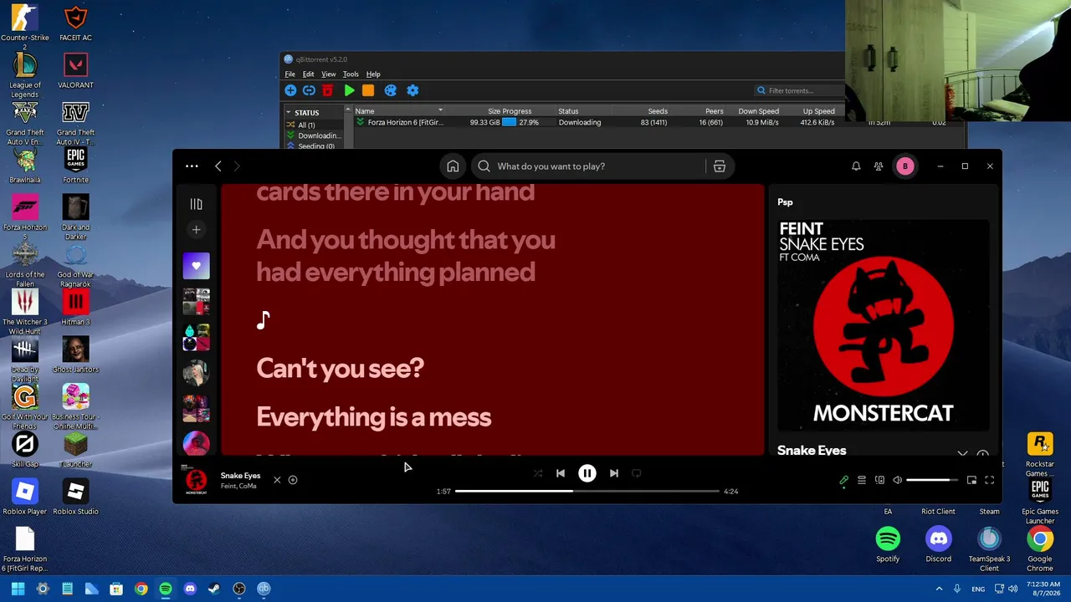Open the Spotify miniplayer
Image resolution: width=1071 pixels, height=602 pixels.
pyautogui.click(x=971, y=480)
